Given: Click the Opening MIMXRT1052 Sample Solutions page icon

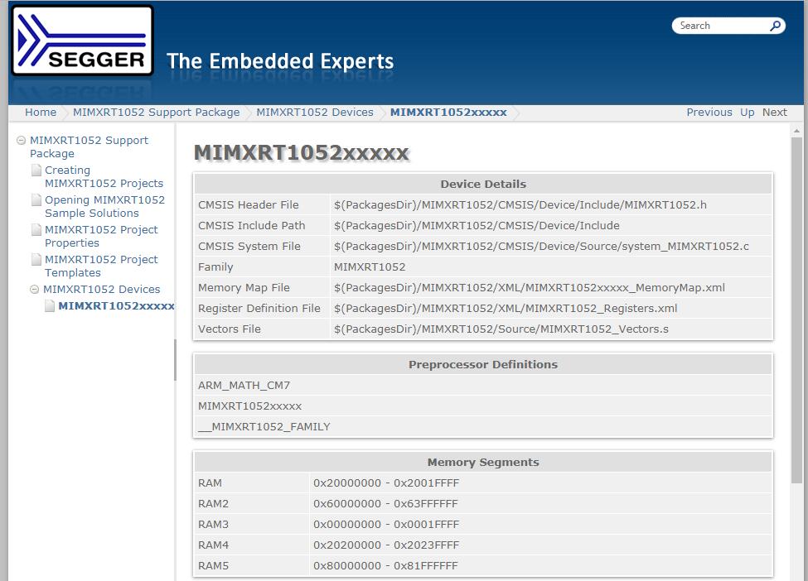Looking at the screenshot, I should click(36, 199).
